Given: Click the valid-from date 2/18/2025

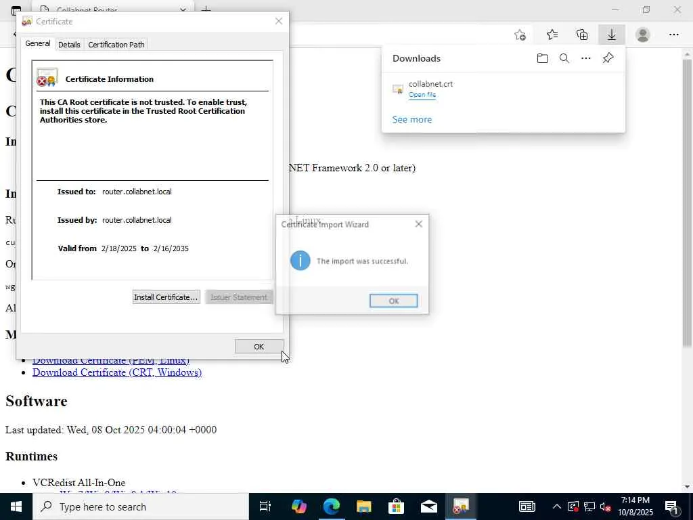Looking at the screenshot, I should click(119, 248).
